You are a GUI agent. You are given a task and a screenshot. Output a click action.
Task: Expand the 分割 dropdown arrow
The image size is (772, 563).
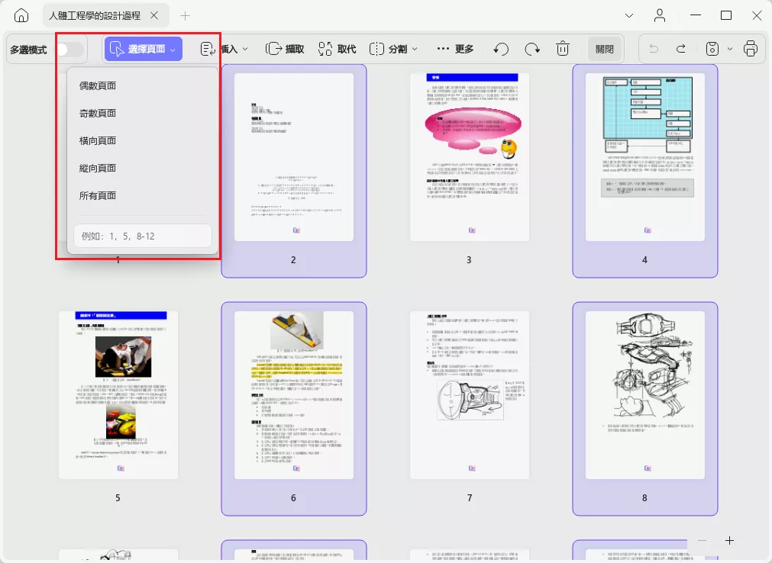click(415, 49)
